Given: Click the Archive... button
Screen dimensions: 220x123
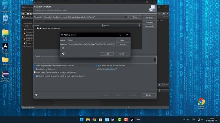Looking at the screenshot, I should 123,44.
